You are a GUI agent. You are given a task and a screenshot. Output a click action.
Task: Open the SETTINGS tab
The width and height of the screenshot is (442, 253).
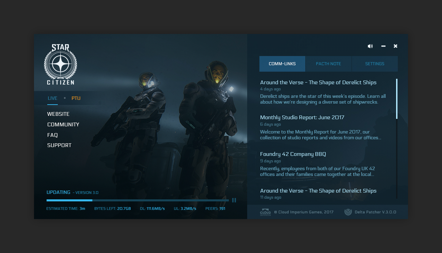pyautogui.click(x=375, y=64)
